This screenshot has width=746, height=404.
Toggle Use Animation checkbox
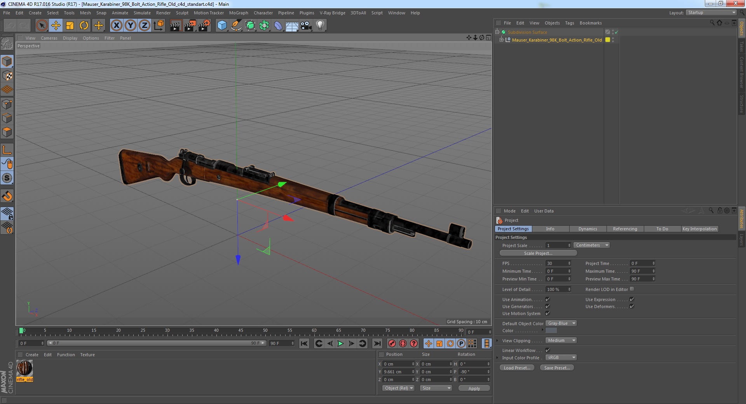click(x=547, y=300)
